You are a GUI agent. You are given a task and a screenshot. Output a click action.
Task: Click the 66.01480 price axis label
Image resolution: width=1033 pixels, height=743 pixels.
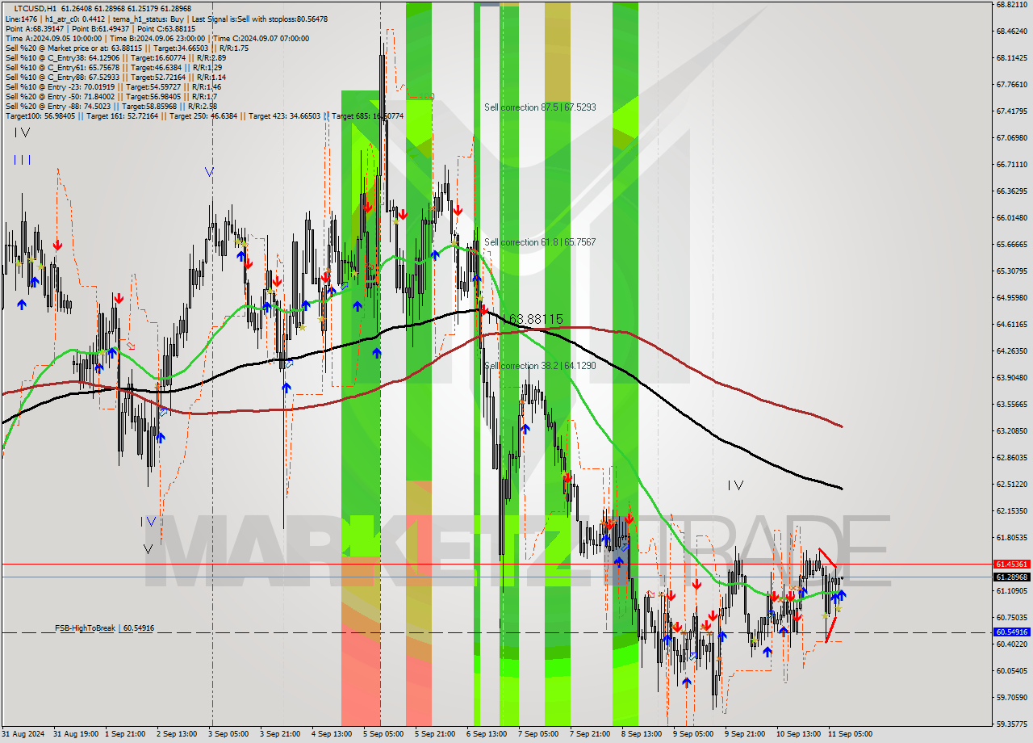click(x=1011, y=217)
